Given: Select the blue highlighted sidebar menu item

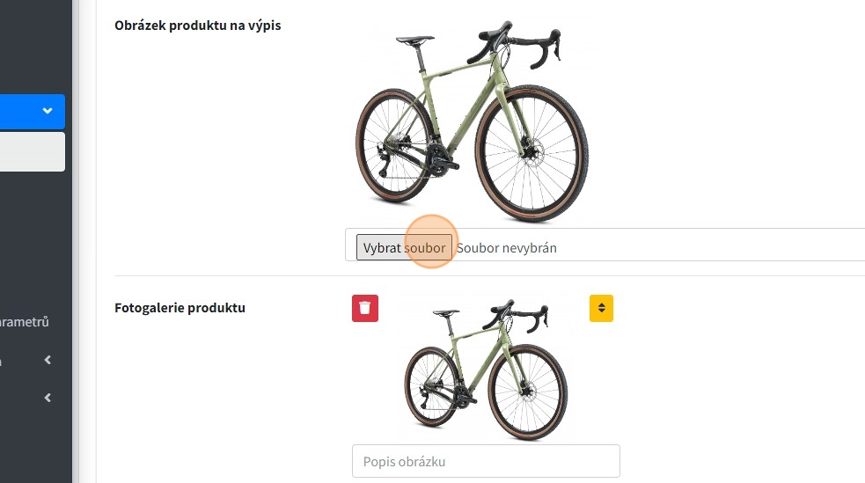Looking at the screenshot, I should (x=22, y=111).
